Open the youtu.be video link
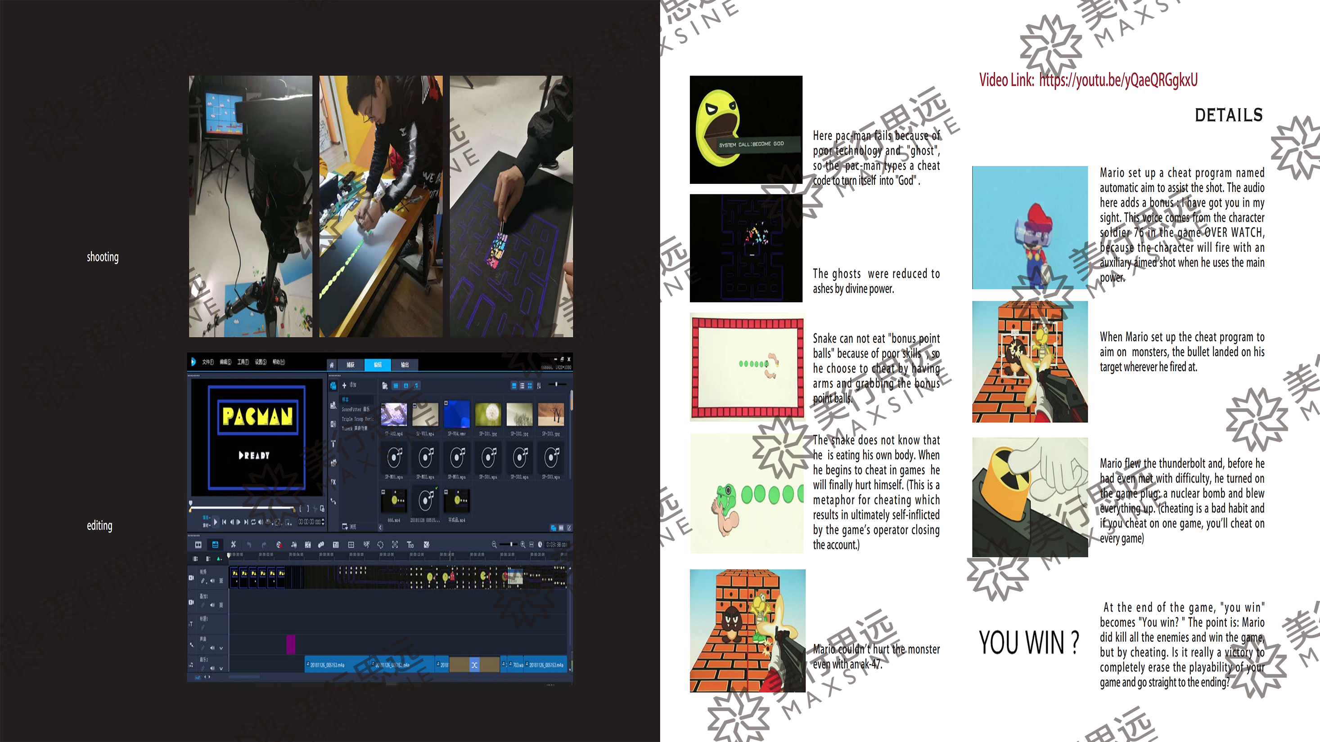Screen dimensions: 1320x742 tap(1118, 80)
